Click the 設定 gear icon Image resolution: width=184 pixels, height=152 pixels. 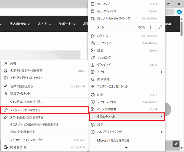(x=93, y=125)
